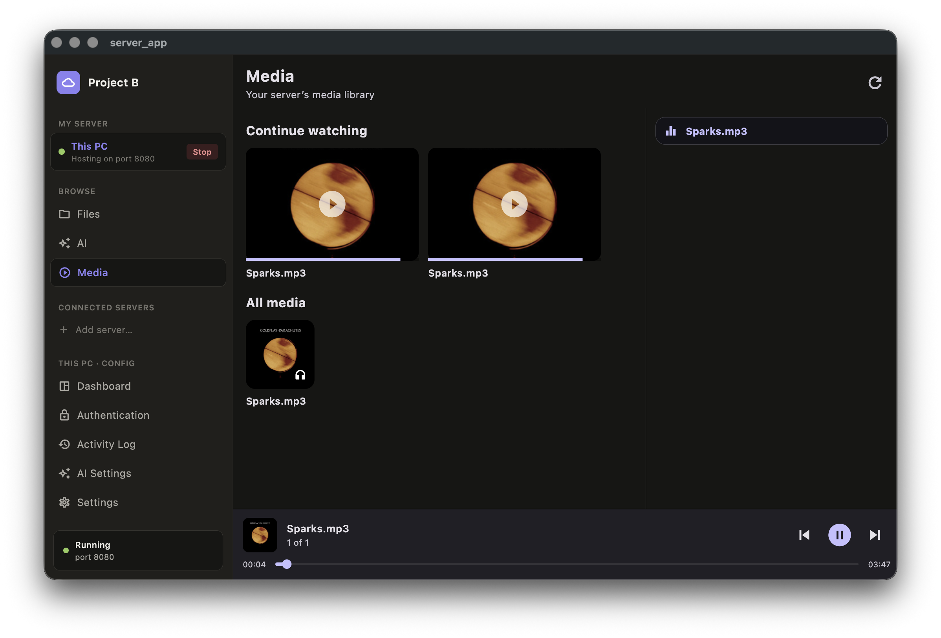Select This PC server entry
Image resolution: width=941 pixels, height=638 pixels.
138,152
